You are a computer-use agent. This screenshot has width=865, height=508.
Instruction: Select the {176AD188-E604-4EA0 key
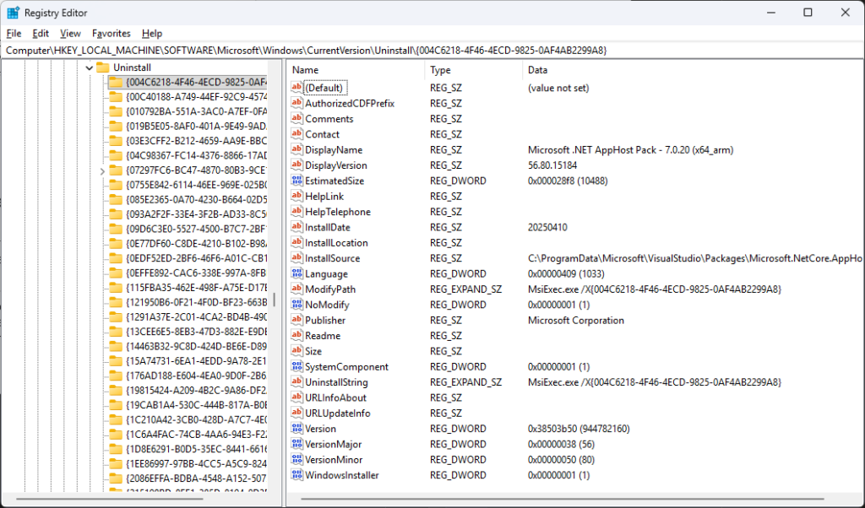(x=196, y=376)
